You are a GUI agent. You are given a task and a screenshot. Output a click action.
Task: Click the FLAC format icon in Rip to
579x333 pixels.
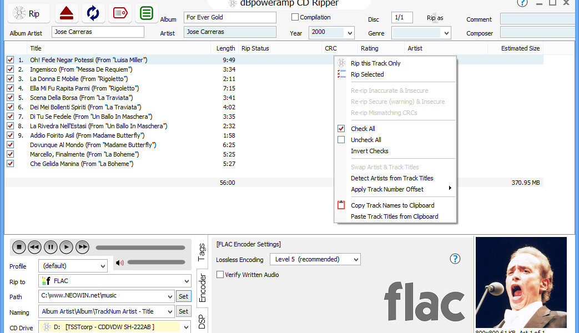click(x=46, y=281)
